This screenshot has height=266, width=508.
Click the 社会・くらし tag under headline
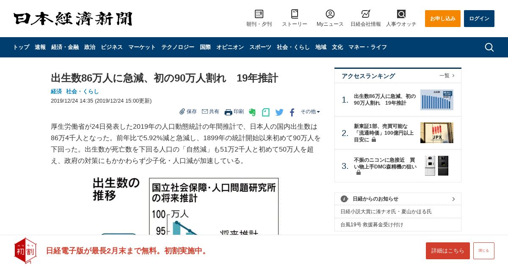(83, 91)
